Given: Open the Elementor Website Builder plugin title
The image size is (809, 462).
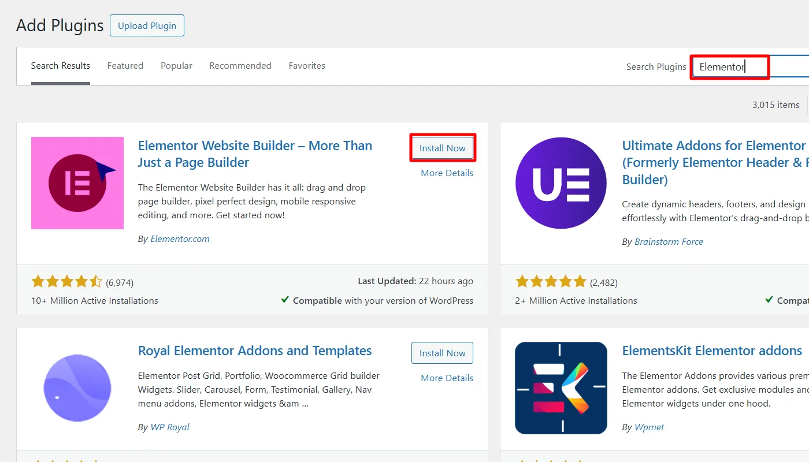Looking at the screenshot, I should [x=255, y=154].
